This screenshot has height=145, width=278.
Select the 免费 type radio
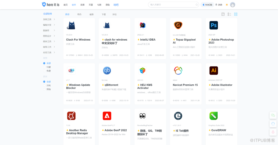47,71
